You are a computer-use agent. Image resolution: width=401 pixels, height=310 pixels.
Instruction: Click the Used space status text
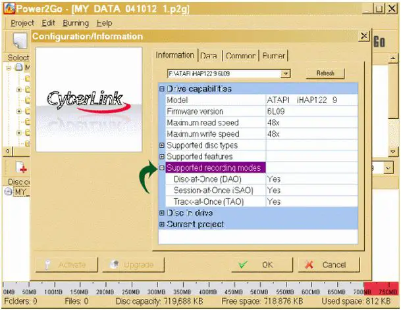point(356,301)
